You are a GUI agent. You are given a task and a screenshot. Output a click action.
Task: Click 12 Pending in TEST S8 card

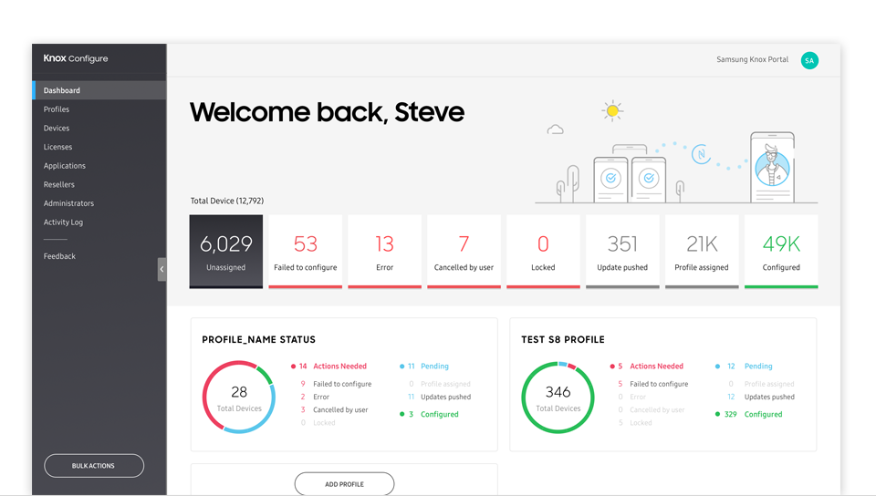coord(745,367)
